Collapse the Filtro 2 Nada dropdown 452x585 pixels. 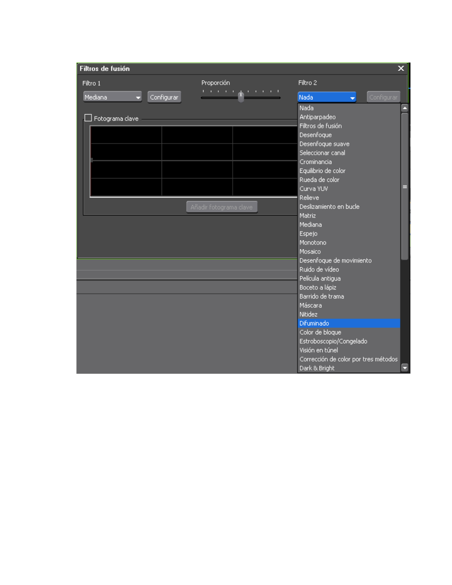tap(326, 97)
